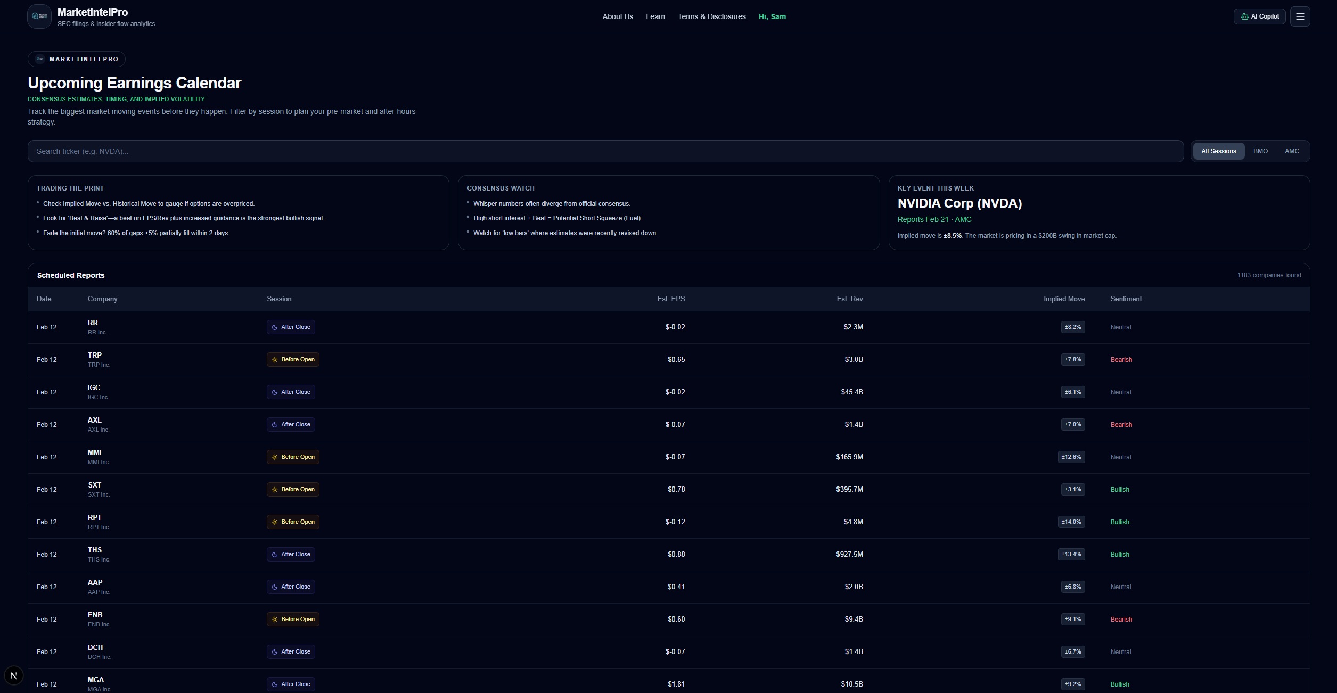Viewport: 1337px width, 693px height.
Task: Open About Us page
Action: [x=618, y=16]
